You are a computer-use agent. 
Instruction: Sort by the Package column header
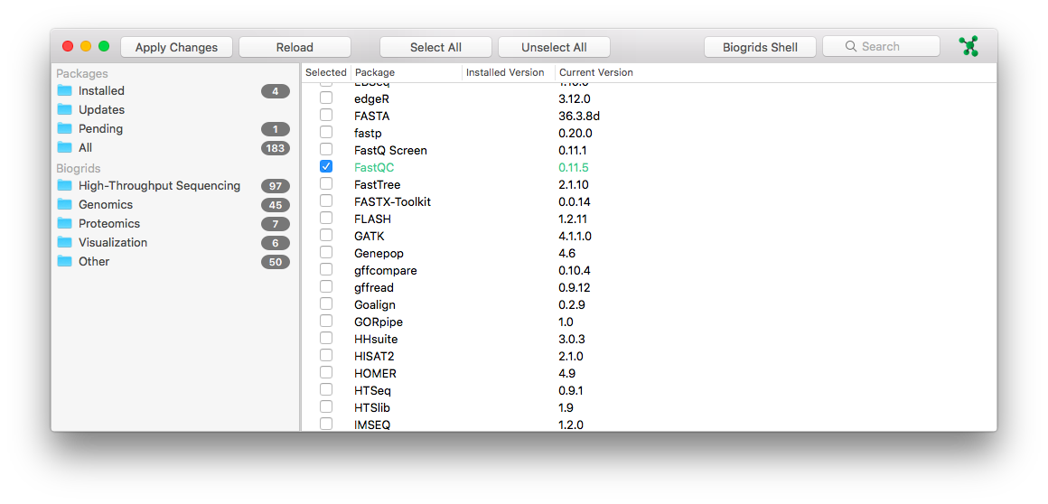pos(406,72)
